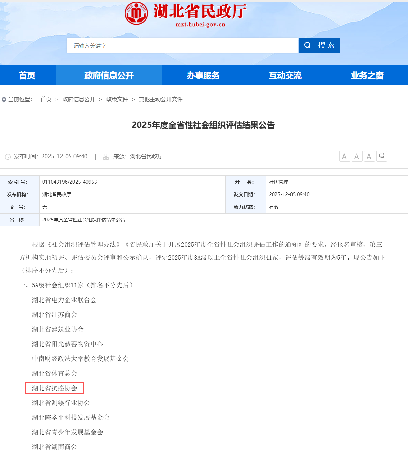Reset font size with default A icon
408x457 pixels.
369,156
